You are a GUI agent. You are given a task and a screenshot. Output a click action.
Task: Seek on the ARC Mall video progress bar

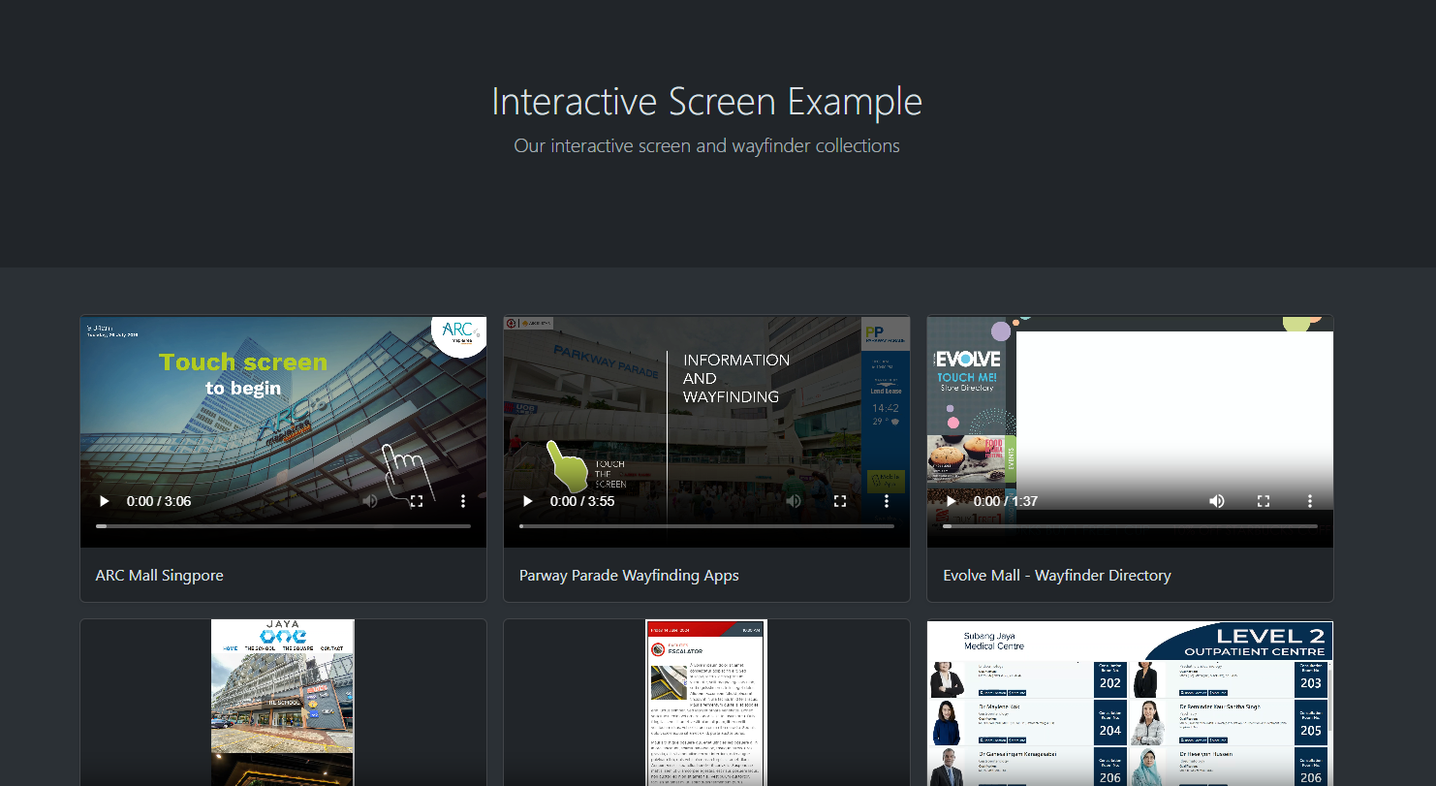(x=283, y=526)
